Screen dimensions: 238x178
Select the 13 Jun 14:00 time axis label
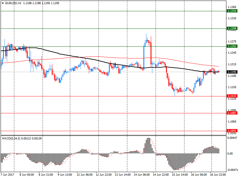click(123, 174)
